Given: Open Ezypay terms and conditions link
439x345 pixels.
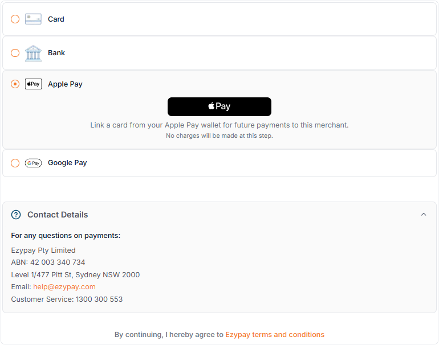Looking at the screenshot, I should [275, 335].
